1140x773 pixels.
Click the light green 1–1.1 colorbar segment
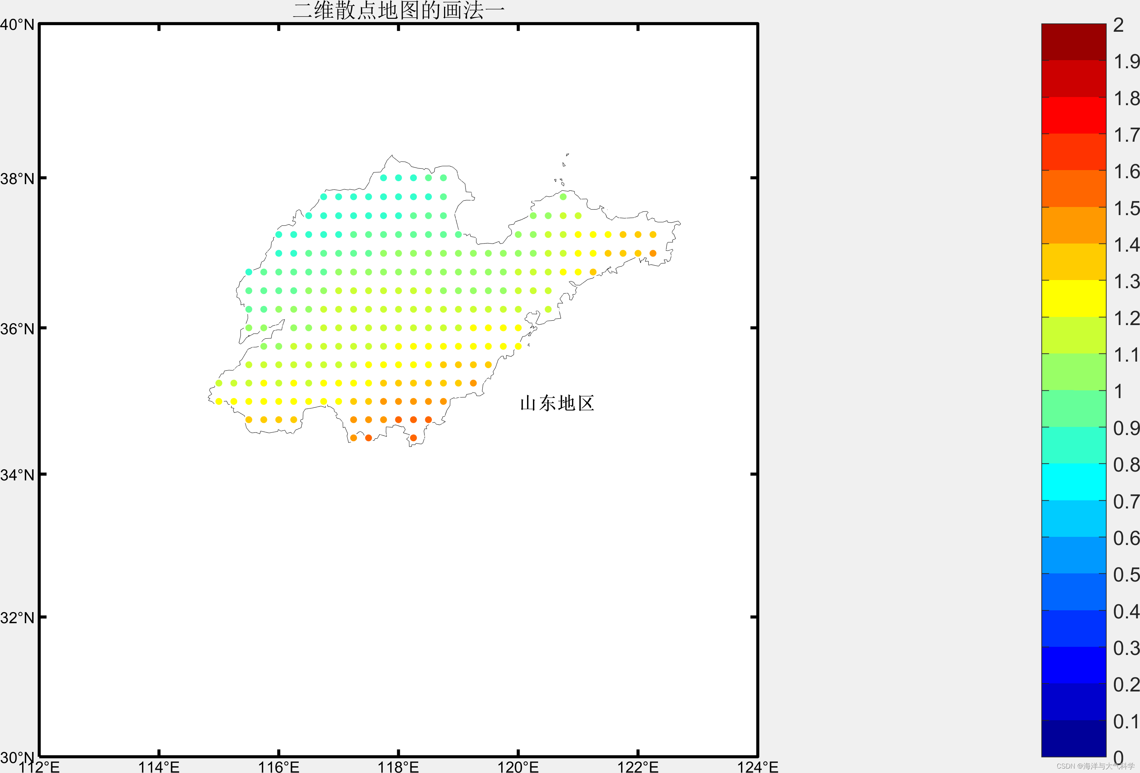tap(1074, 372)
